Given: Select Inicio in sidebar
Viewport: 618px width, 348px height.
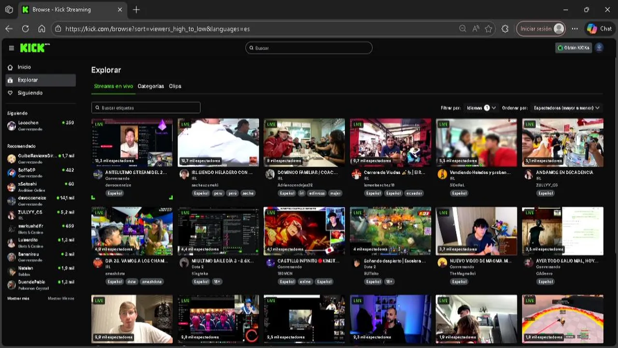Looking at the screenshot, I should 41,67.
